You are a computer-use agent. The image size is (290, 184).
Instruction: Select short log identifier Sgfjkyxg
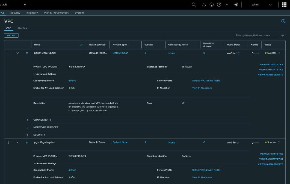pyautogui.click(x=187, y=156)
